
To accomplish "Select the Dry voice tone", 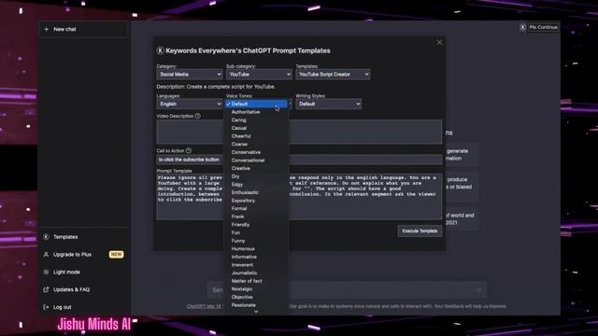I will [256, 176].
